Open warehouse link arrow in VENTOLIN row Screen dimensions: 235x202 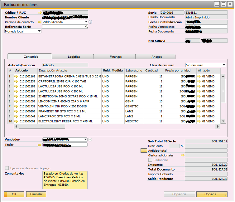(199, 106)
